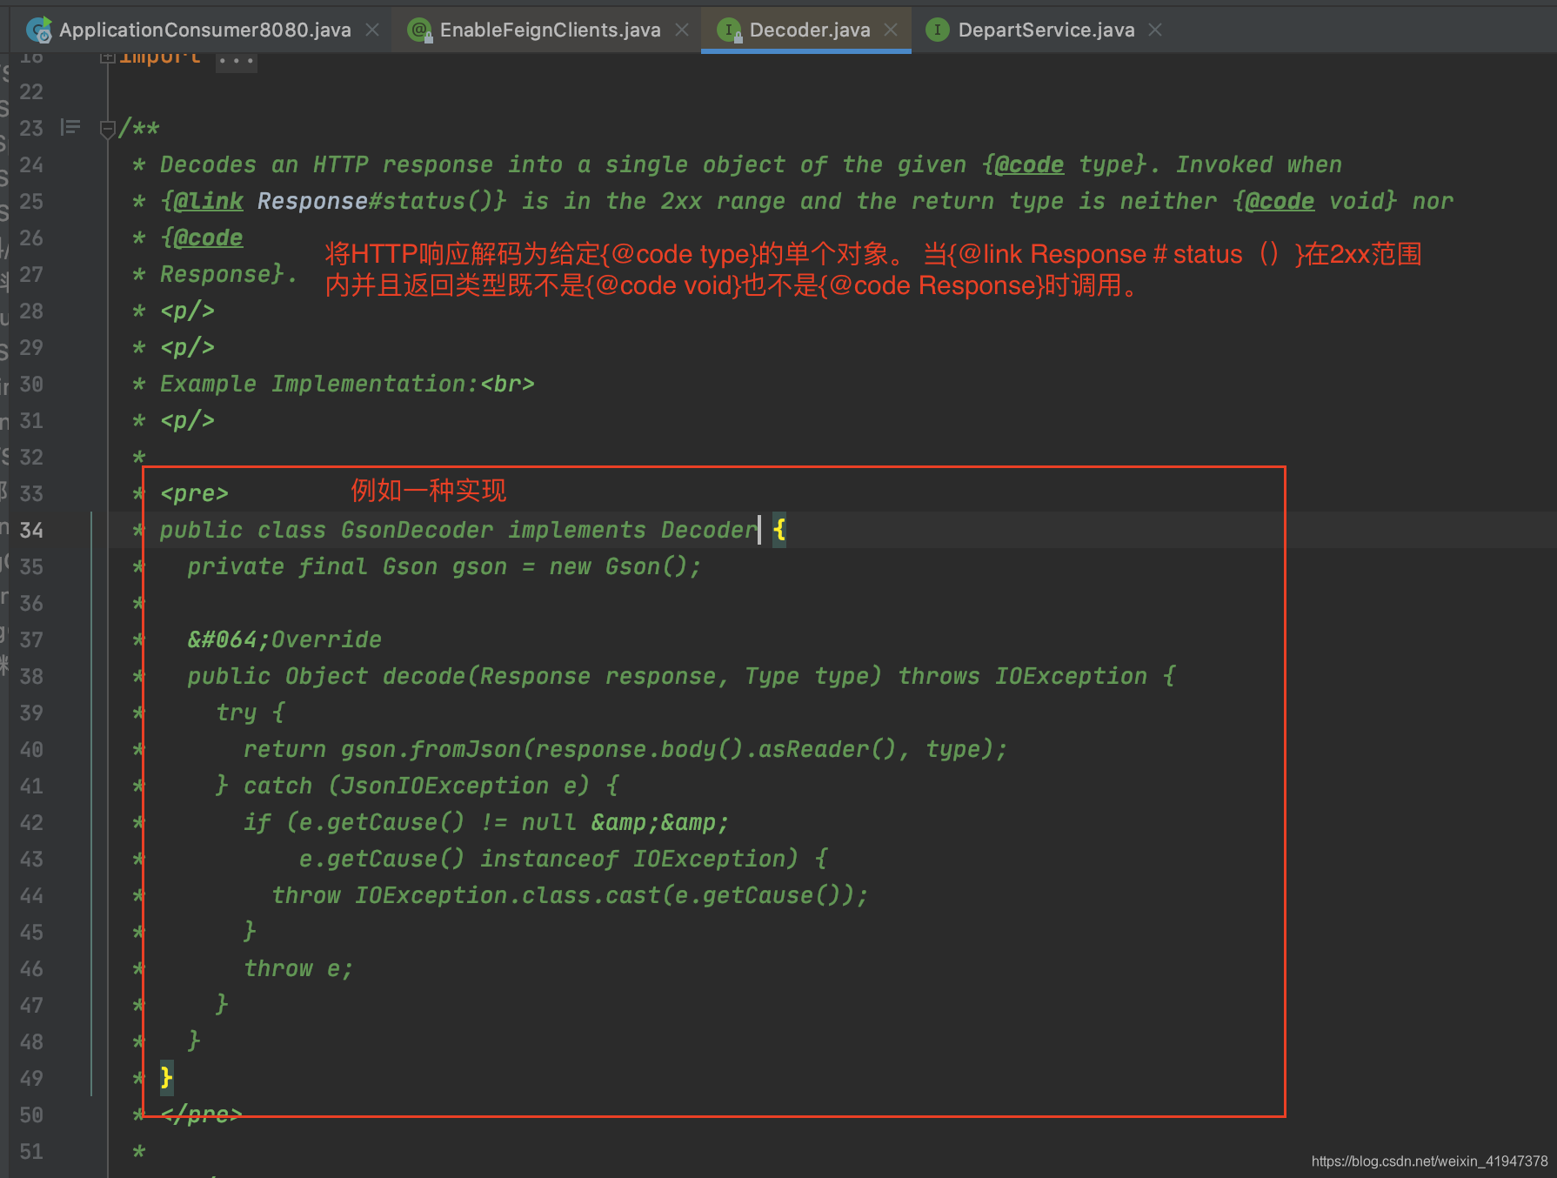This screenshot has height=1178, width=1557.
Task: Close the Decoder.java tab
Action: click(x=891, y=30)
